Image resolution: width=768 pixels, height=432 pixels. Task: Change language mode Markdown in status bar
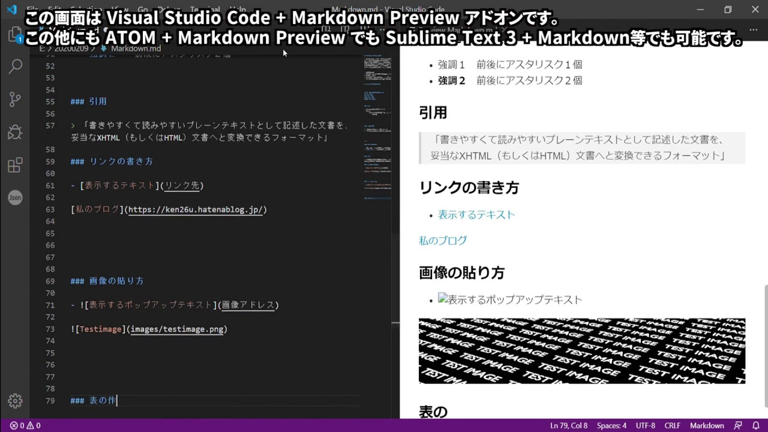707,425
